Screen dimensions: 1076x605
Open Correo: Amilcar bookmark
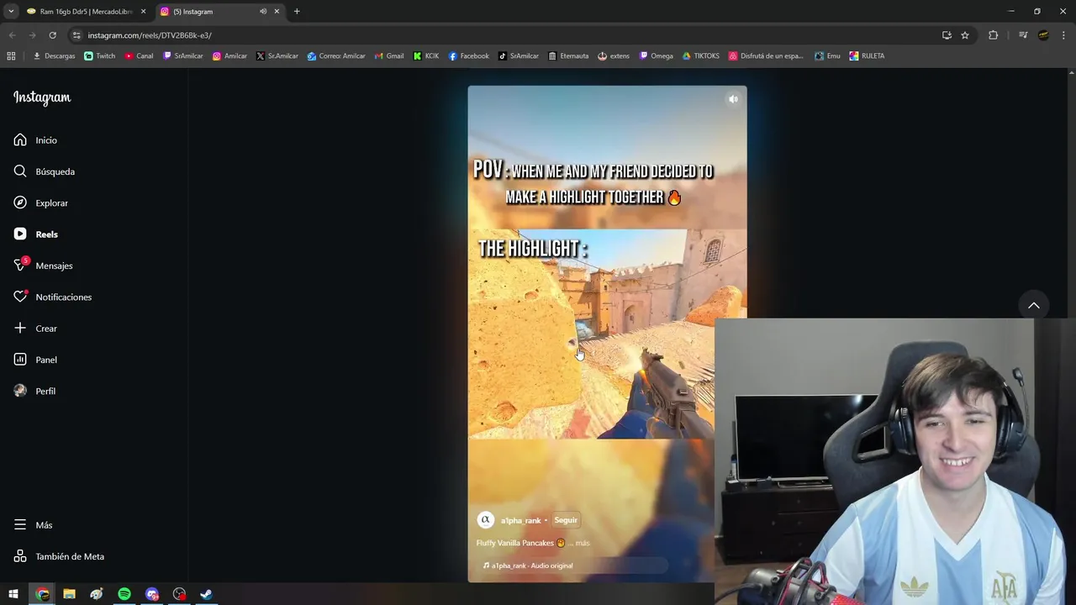tap(336, 56)
